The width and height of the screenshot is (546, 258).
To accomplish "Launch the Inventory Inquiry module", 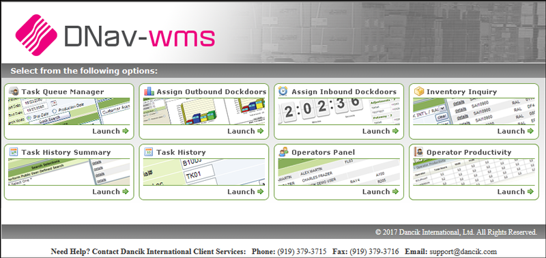I will pos(515,131).
